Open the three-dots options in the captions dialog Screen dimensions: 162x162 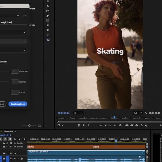pos(25,16)
